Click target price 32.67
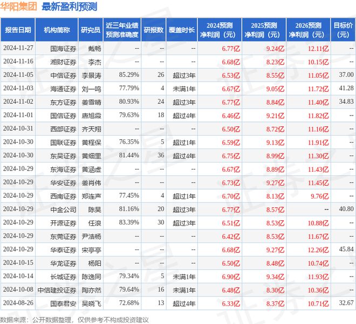356x324 pixels. (346, 302)
